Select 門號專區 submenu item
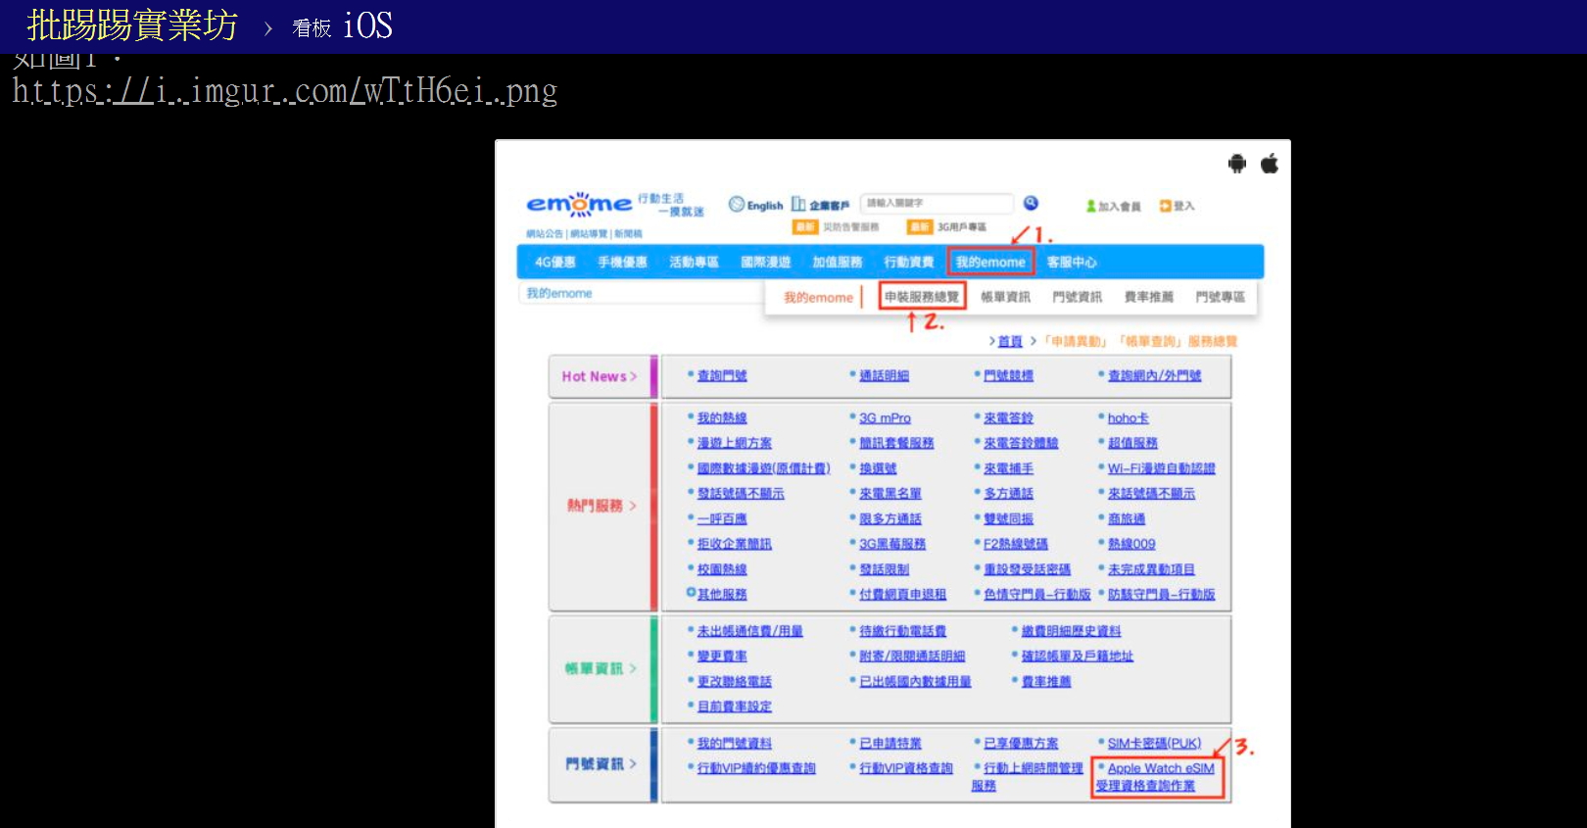1587x828 pixels. click(1221, 297)
